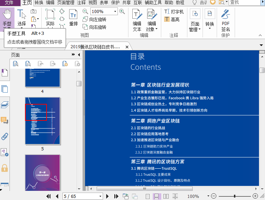Switch to the 主页 (Home) ribbon tab
This screenshot has height=200, width=265.
point(27,2)
